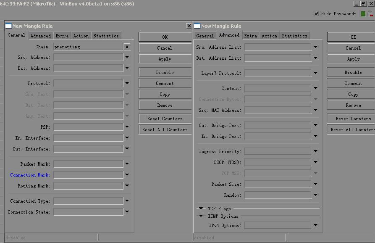Viewport: 375px width, 243px height.
Task: Expand the In. Bridge Port option
Action: pyautogui.click(x=316, y=136)
